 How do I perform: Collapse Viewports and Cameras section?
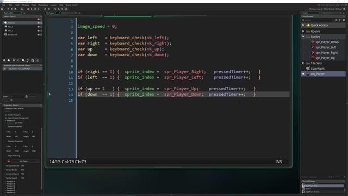pyautogui.click(x=4, y=108)
